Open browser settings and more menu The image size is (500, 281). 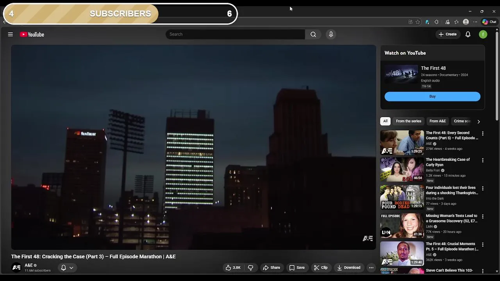[x=475, y=22]
